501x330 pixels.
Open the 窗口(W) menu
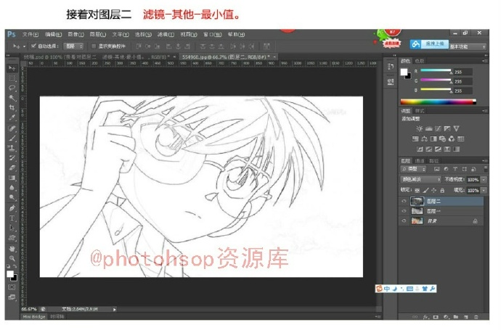click(x=213, y=35)
